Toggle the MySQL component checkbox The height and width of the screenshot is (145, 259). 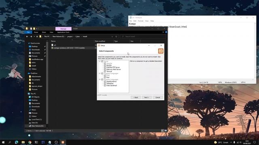click(105, 65)
